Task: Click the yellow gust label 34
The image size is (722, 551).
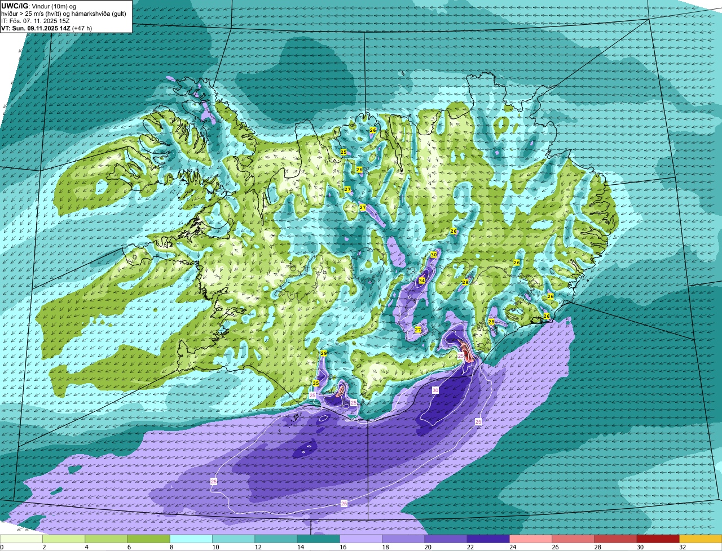Action: coord(422,281)
